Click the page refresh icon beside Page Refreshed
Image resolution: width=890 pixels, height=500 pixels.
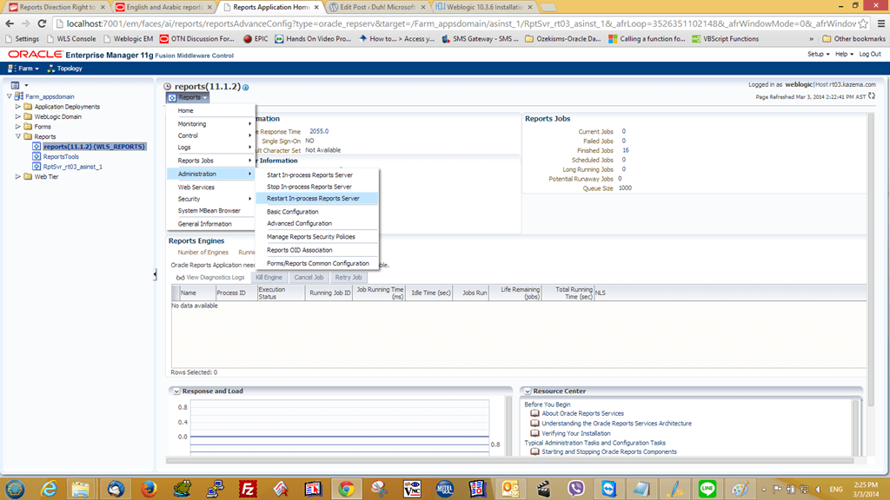872,96
